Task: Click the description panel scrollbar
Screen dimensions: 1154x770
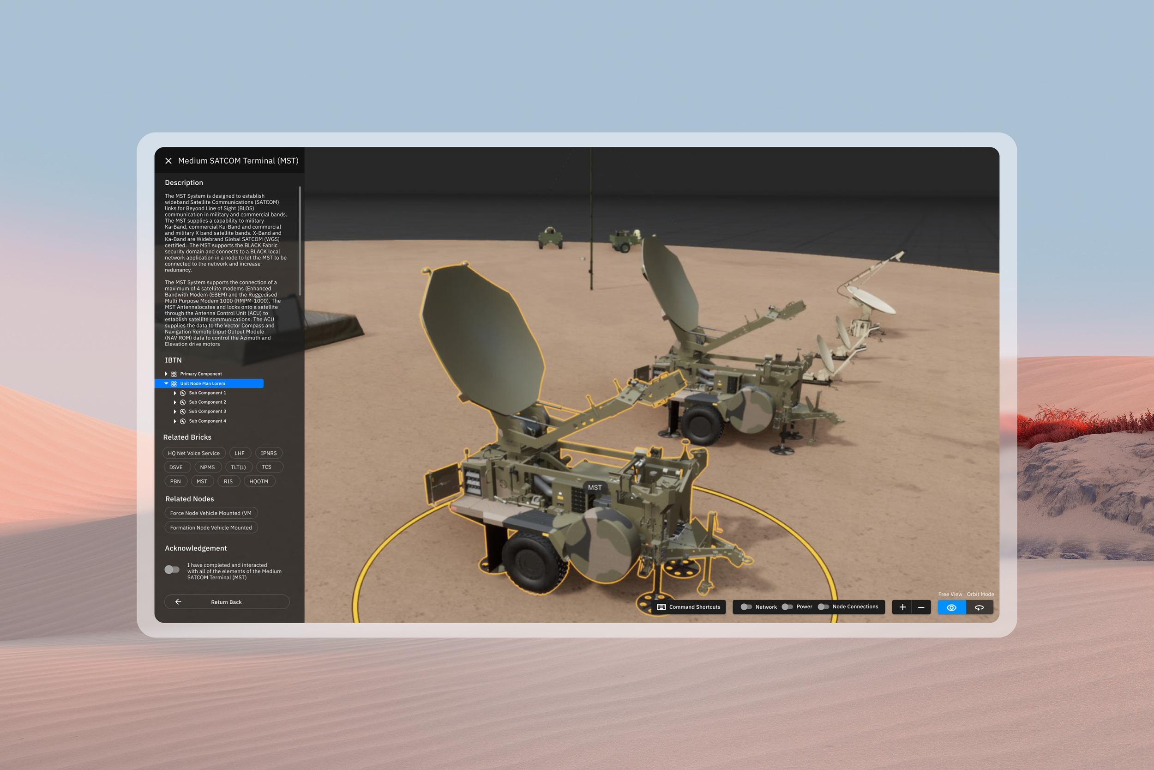Action: (x=300, y=241)
